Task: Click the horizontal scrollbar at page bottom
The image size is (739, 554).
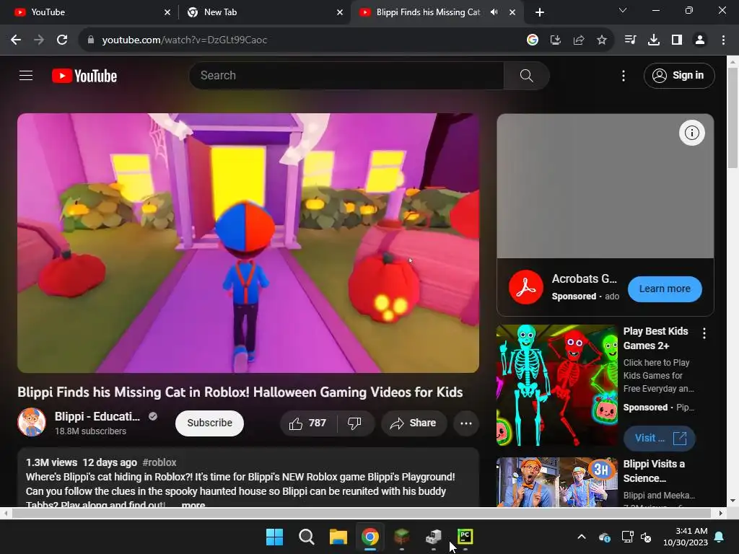Action: coord(362,513)
